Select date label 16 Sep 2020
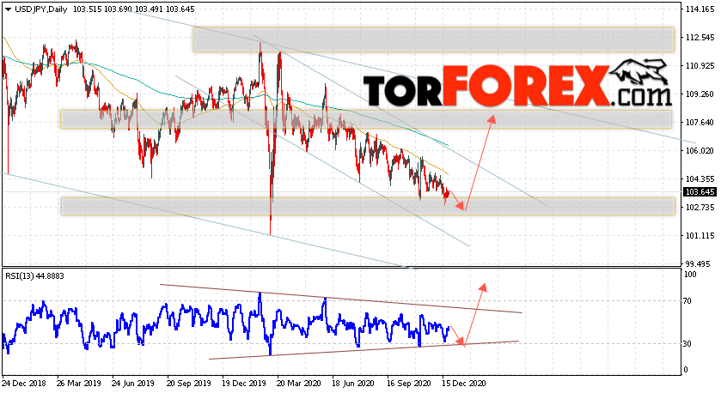Viewport: 721px width, 393px height. point(409,383)
